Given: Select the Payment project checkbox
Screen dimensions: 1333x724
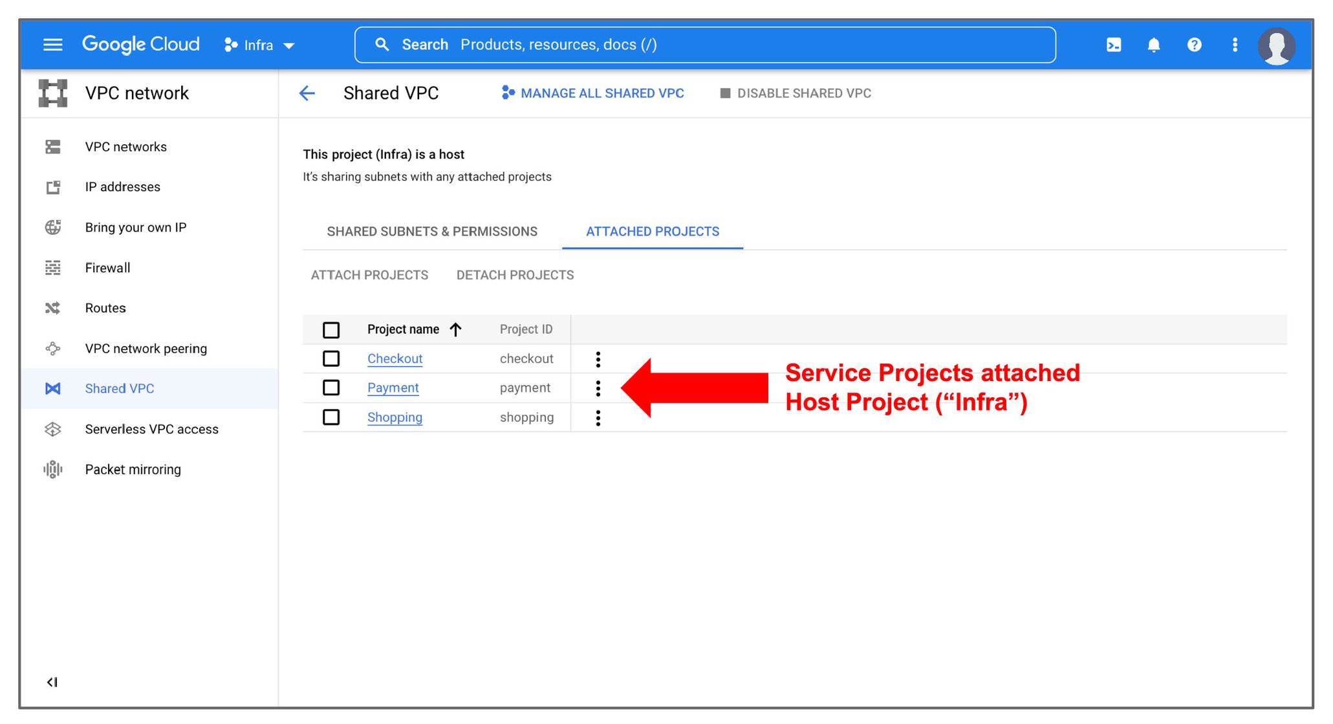Looking at the screenshot, I should [x=331, y=388].
